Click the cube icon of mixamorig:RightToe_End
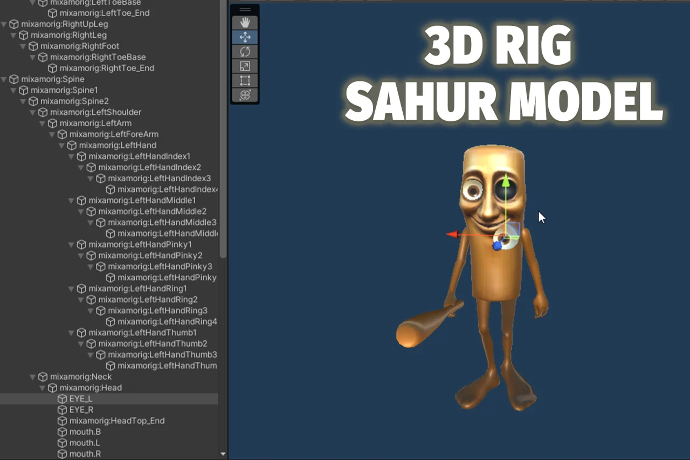 click(53, 68)
